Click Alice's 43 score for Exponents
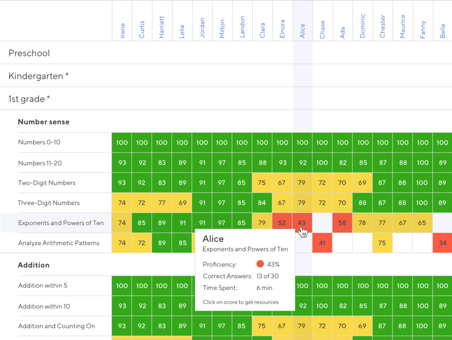 pyautogui.click(x=302, y=223)
